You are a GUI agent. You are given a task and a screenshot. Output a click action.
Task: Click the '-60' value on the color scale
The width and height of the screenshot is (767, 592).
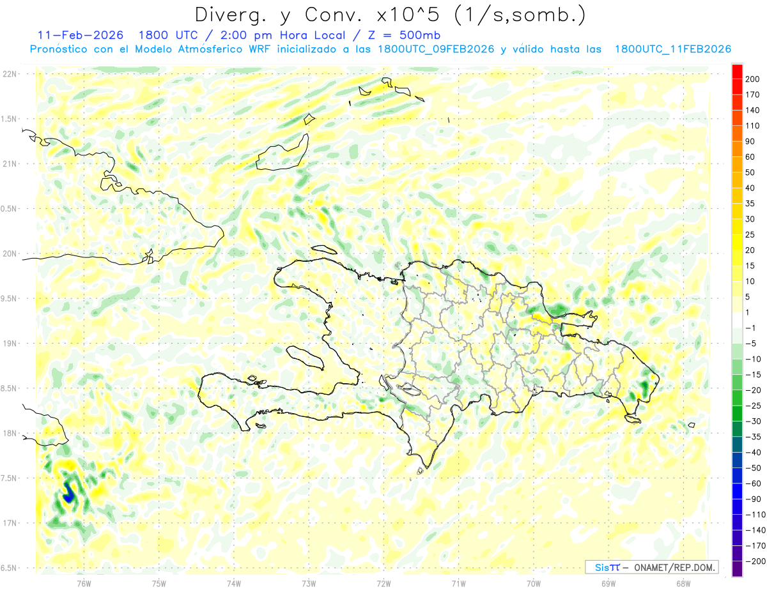tap(752, 483)
